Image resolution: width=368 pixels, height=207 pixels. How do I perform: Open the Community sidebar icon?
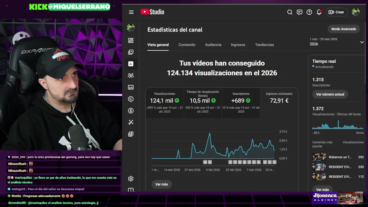(131, 76)
